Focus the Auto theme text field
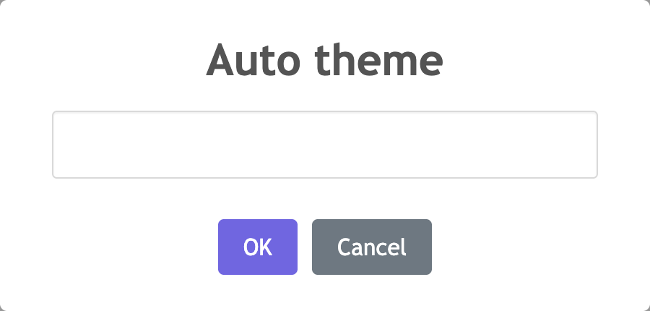 pos(325,145)
